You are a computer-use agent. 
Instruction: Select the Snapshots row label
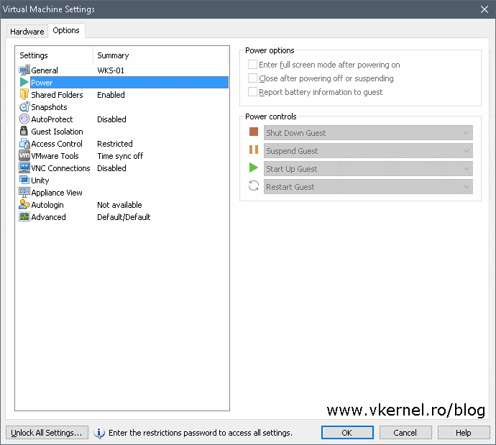49,107
